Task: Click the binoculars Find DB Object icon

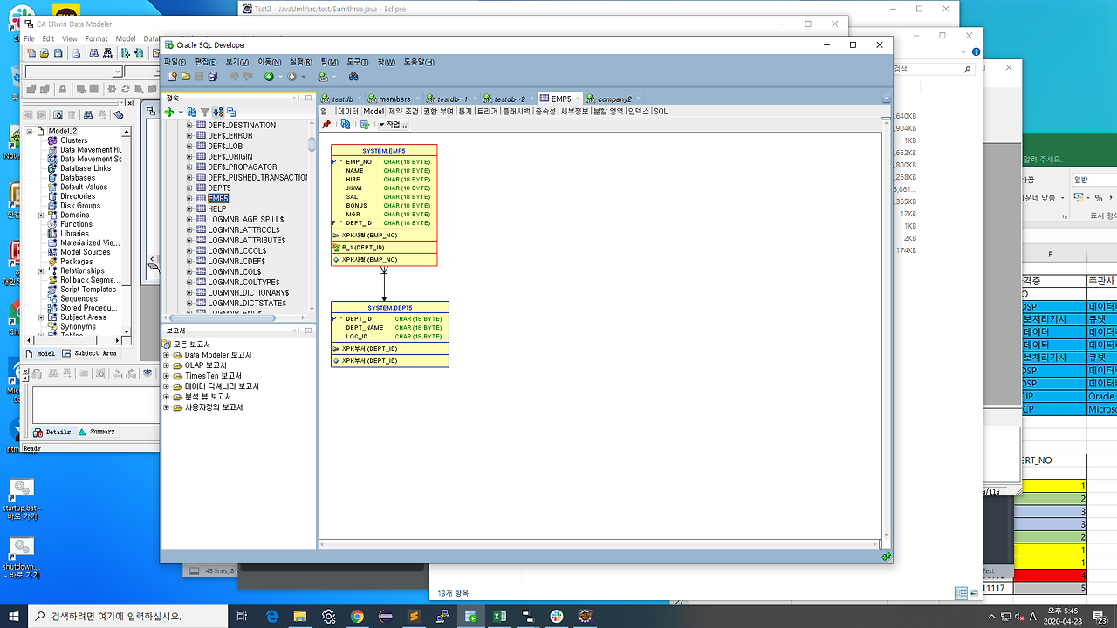Action: 353,77
